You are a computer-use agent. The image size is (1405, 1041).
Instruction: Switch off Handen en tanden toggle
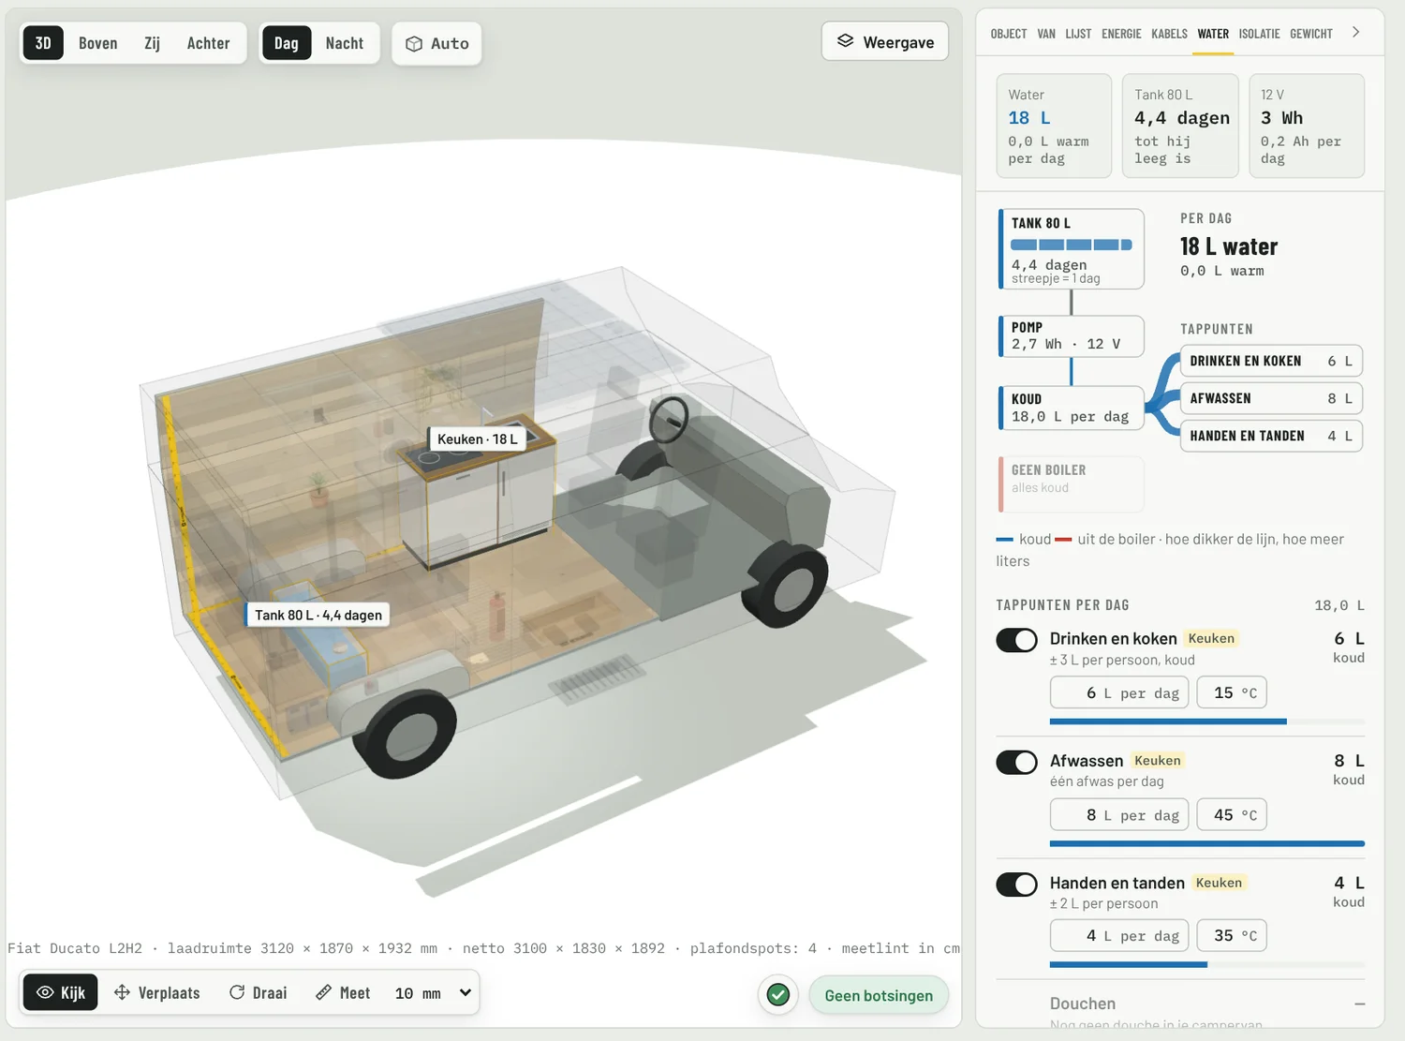pyautogui.click(x=1016, y=885)
